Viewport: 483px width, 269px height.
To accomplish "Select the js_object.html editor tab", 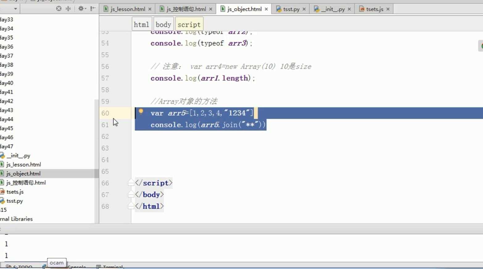I will (244, 9).
